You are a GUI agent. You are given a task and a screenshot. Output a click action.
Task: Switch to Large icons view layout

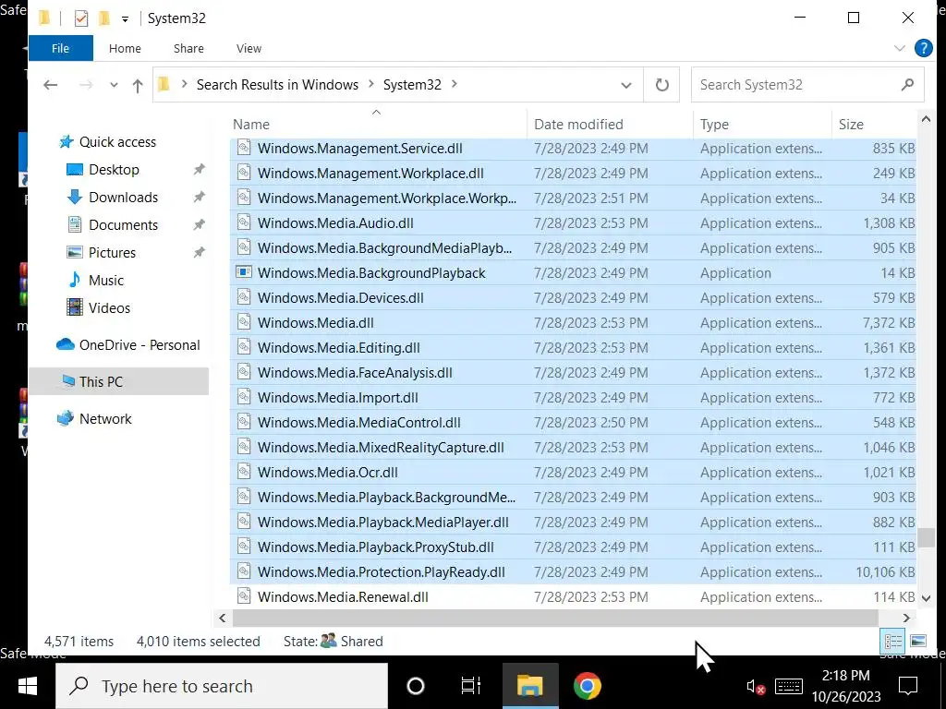click(917, 641)
